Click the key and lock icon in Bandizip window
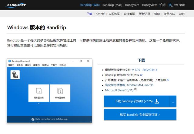This screenshot has width=194, height=134. 15,75
